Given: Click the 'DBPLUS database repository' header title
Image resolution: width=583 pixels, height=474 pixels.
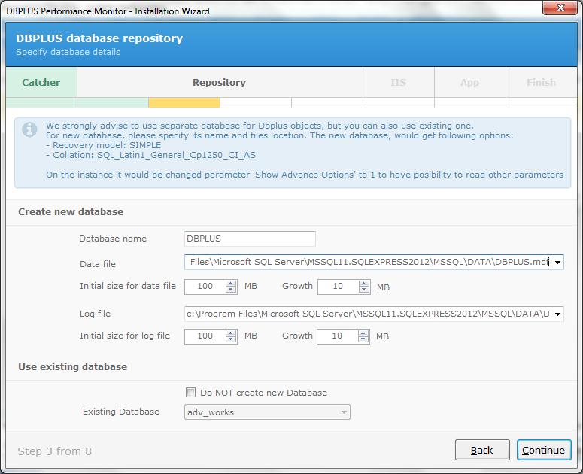Looking at the screenshot, I should pyautogui.click(x=99, y=38).
